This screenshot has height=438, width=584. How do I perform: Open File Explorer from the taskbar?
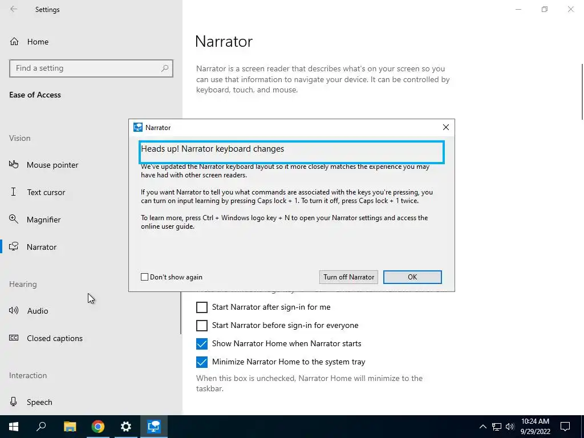click(70, 427)
